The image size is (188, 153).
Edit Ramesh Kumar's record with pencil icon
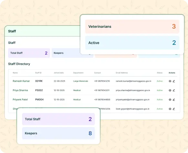(x=174, y=81)
